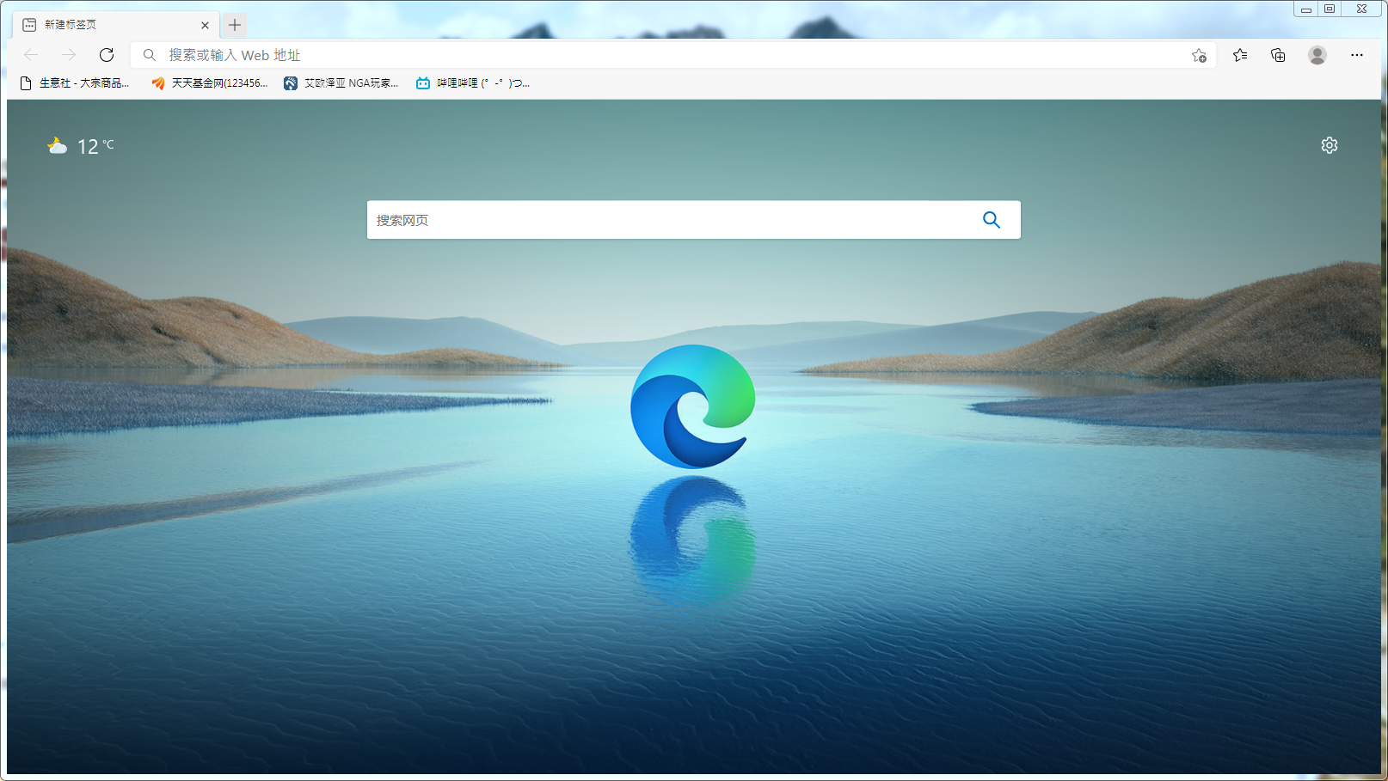Click the back navigation arrow

point(31,55)
